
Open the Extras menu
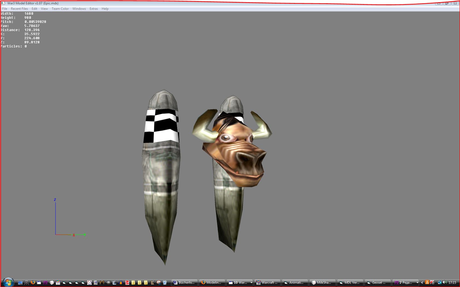[94, 9]
